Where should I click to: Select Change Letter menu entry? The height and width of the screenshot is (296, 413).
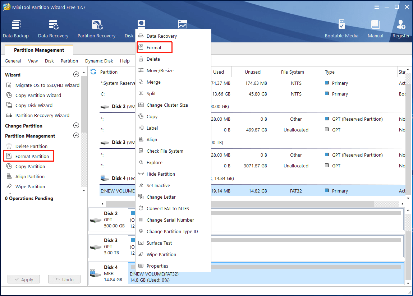[x=173, y=197]
